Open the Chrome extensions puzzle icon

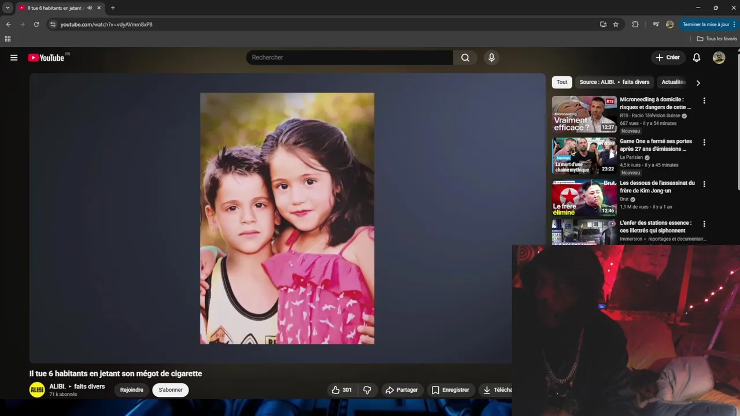(635, 24)
